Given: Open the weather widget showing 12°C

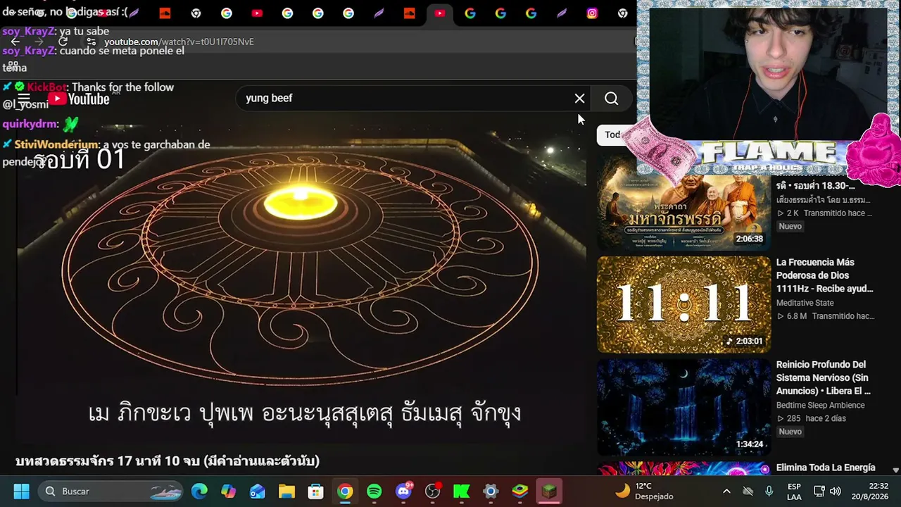Looking at the screenshot, I should click(x=644, y=491).
